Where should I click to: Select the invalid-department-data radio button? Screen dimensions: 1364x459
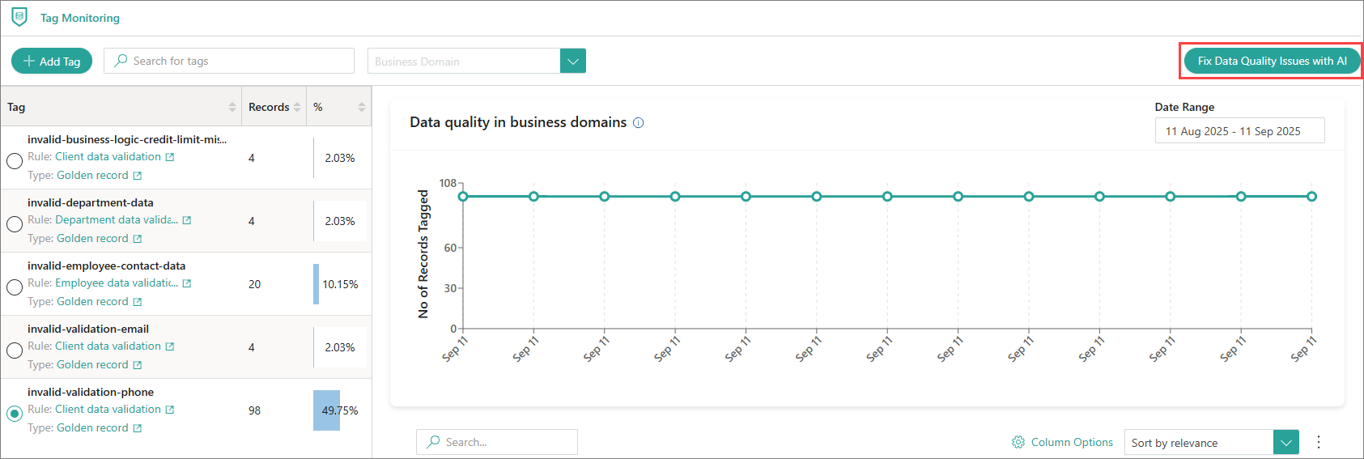tap(15, 224)
